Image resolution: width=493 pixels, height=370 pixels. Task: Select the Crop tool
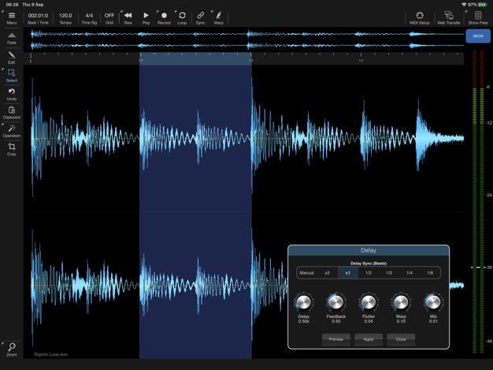pyautogui.click(x=11, y=148)
